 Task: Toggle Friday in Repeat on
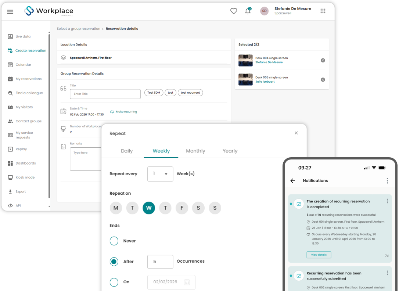coord(182,208)
